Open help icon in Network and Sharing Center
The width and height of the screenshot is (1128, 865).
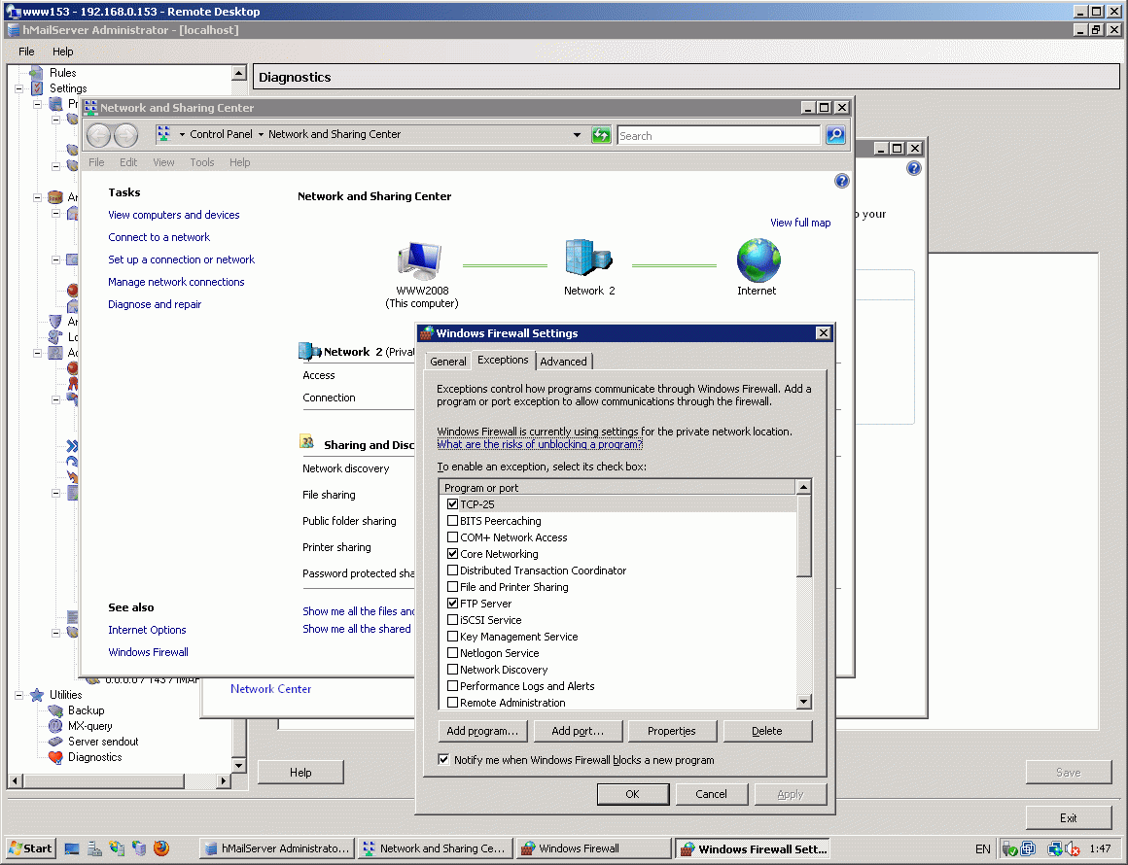(842, 181)
